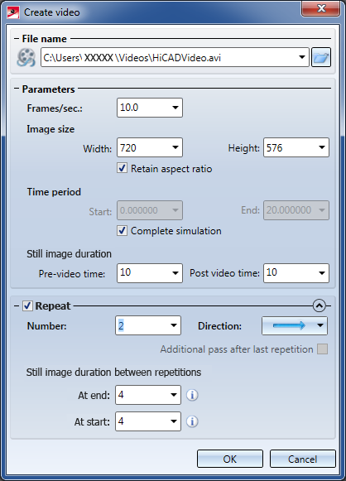Click info icon next to At end

coord(192,395)
